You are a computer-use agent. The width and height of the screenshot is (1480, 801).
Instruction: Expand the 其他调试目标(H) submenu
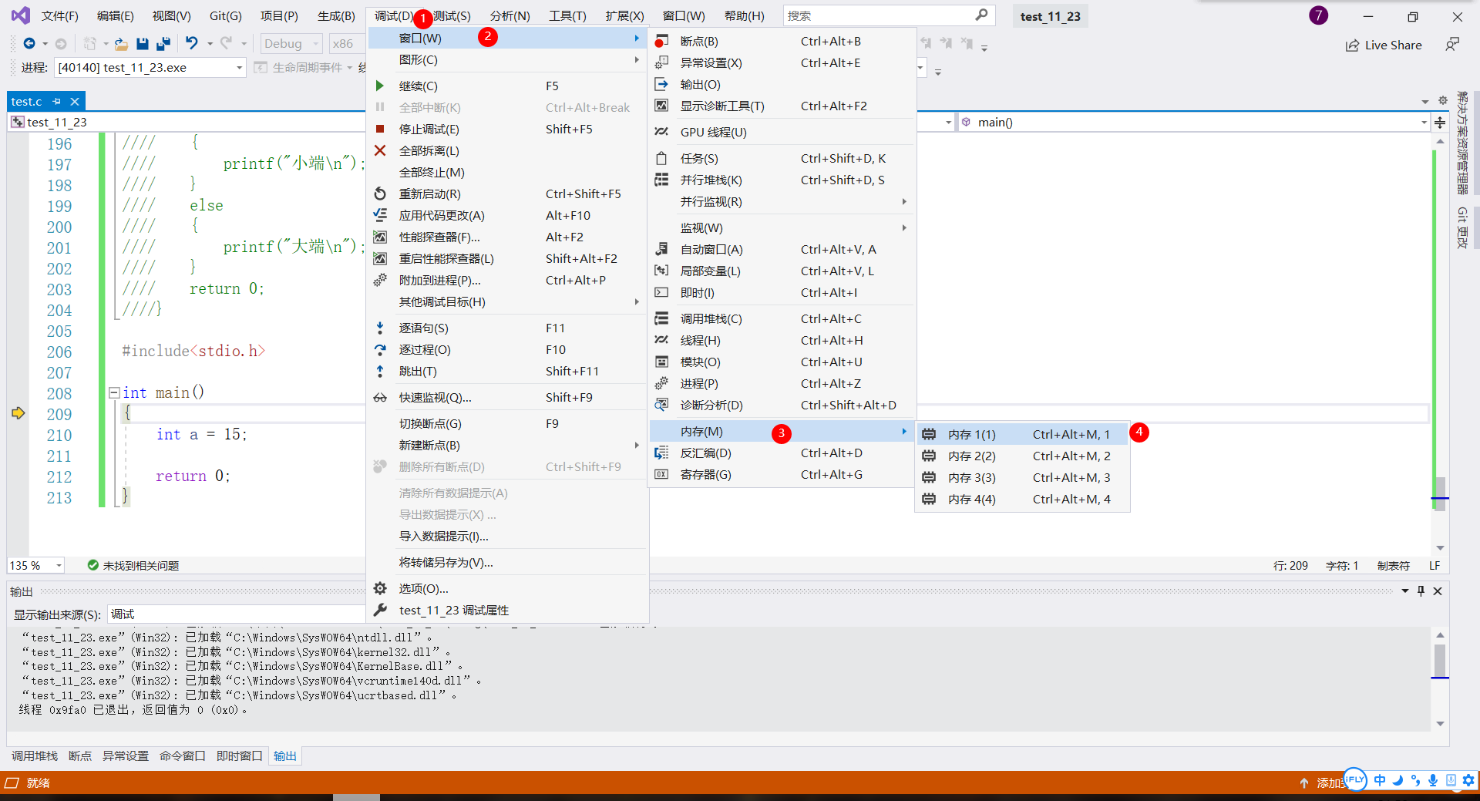[x=507, y=302]
